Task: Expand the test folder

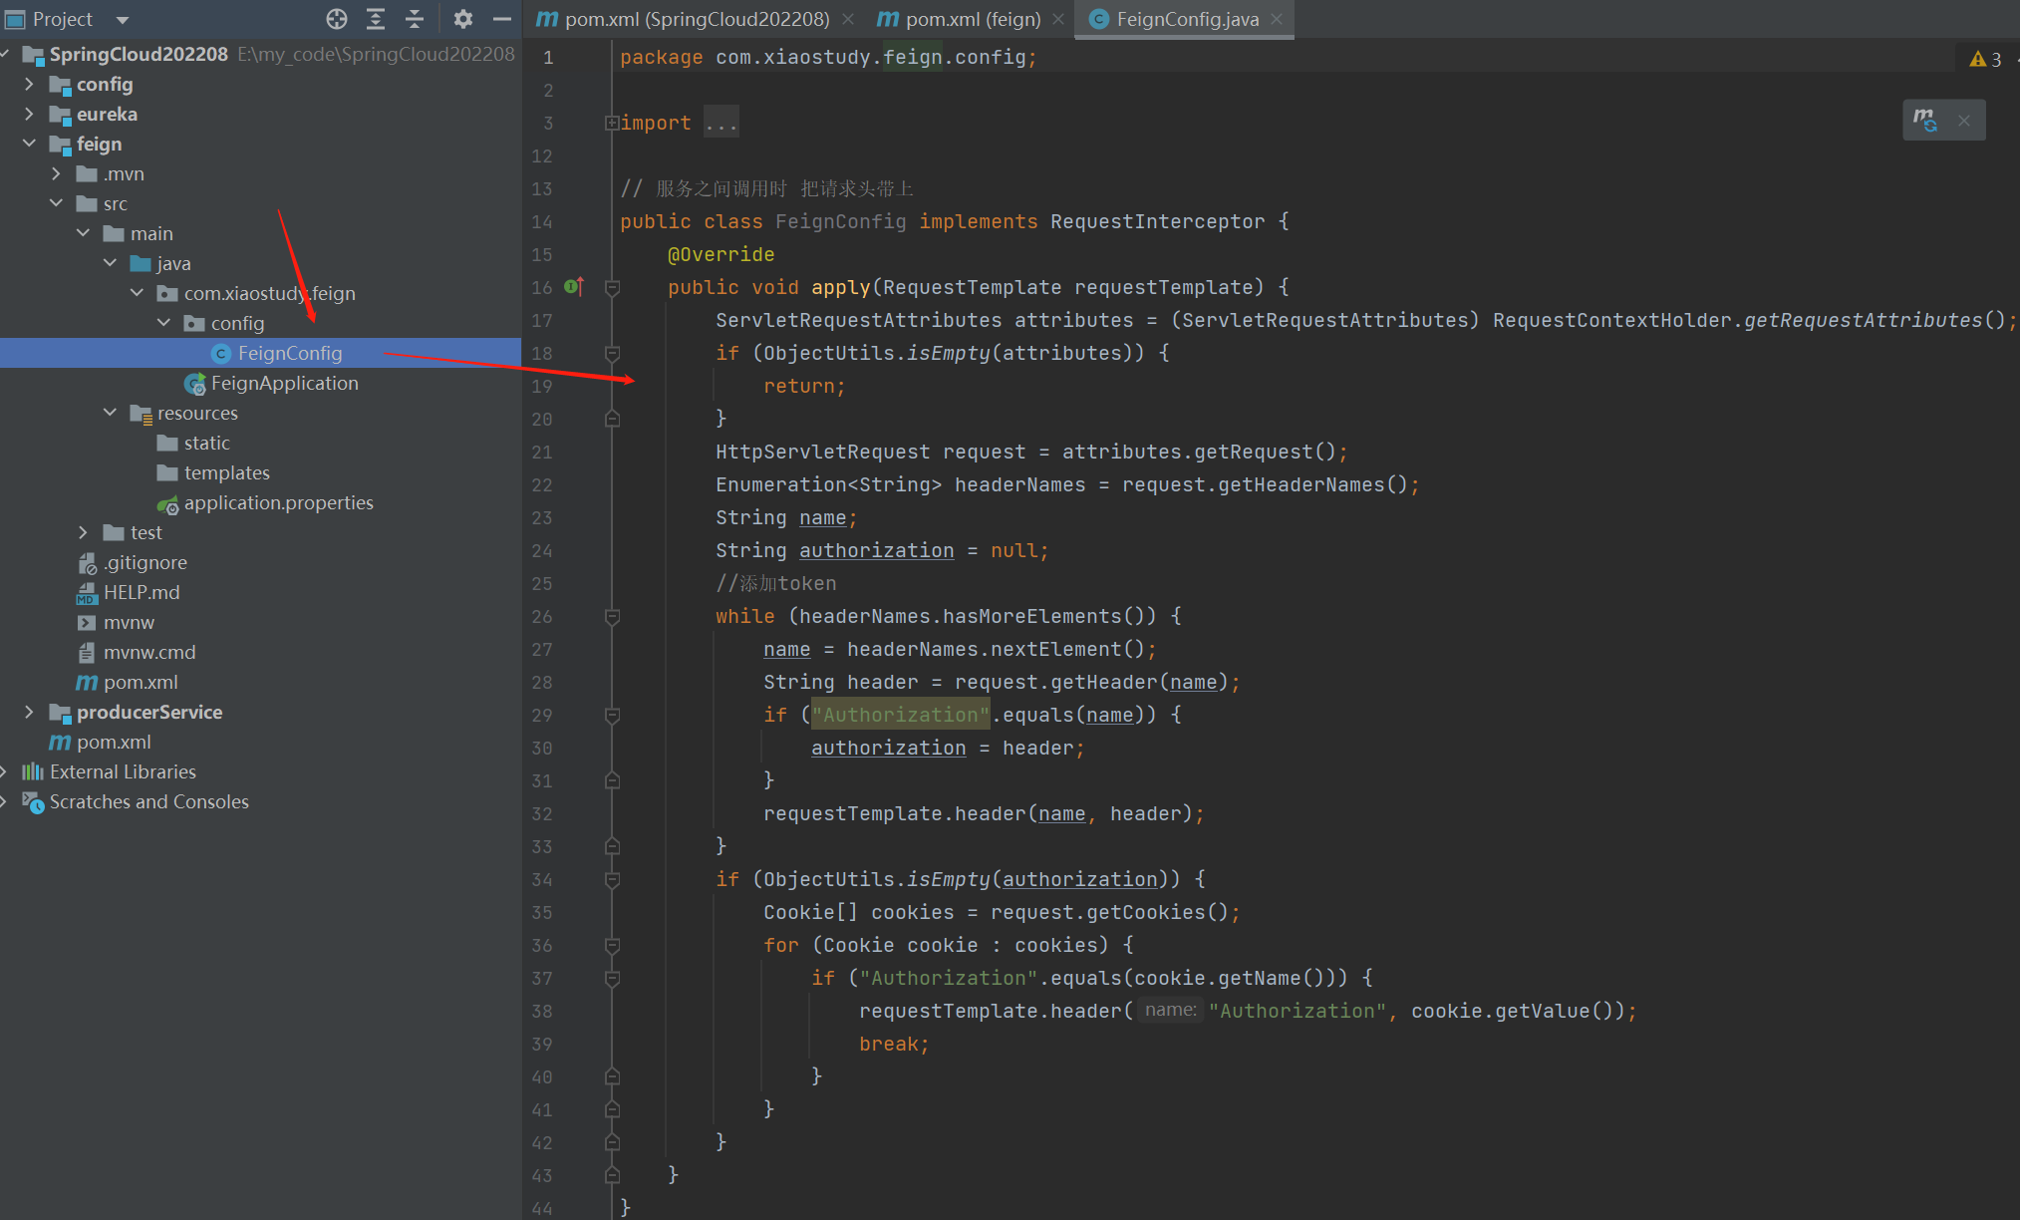Action: (x=83, y=532)
